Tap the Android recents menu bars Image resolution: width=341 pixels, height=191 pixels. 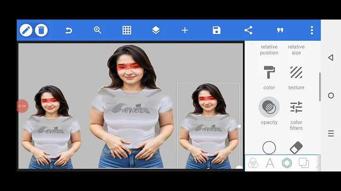click(331, 133)
